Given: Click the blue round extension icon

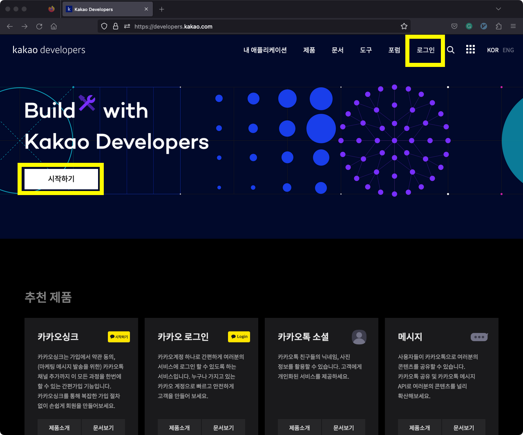Looking at the screenshot, I should pos(484,27).
